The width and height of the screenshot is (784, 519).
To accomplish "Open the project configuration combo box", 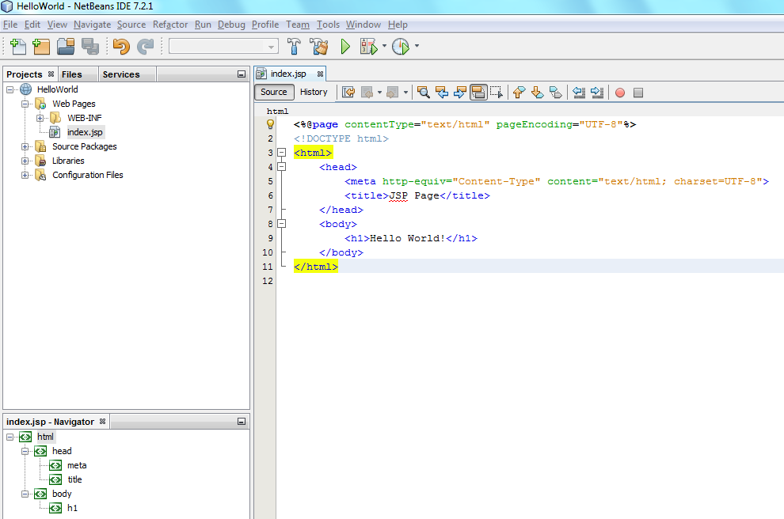I will (x=223, y=47).
